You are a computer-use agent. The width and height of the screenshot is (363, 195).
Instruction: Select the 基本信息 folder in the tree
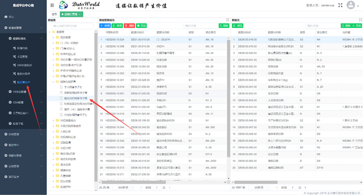tap(66, 164)
